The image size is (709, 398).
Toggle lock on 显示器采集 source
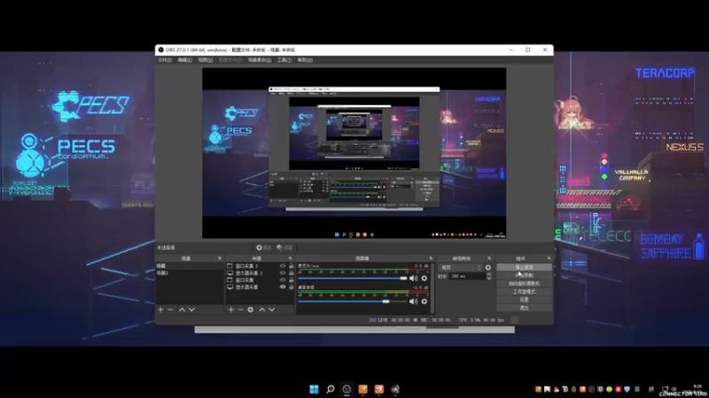click(292, 287)
